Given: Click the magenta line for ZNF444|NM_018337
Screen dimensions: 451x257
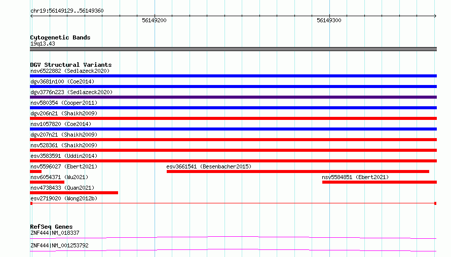Looking at the screenshot, I should pos(233,237).
